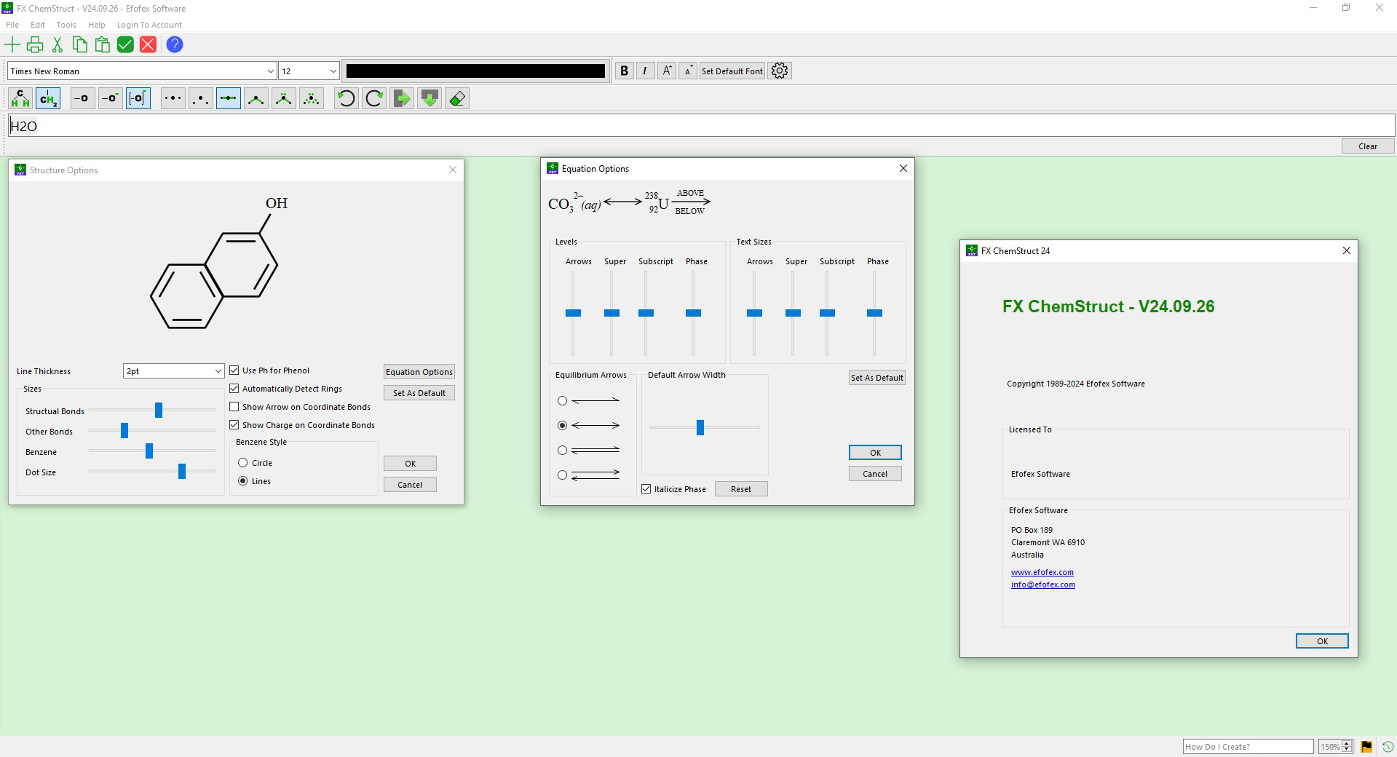Open the Tools menu
The width and height of the screenshot is (1397, 757).
click(x=66, y=24)
